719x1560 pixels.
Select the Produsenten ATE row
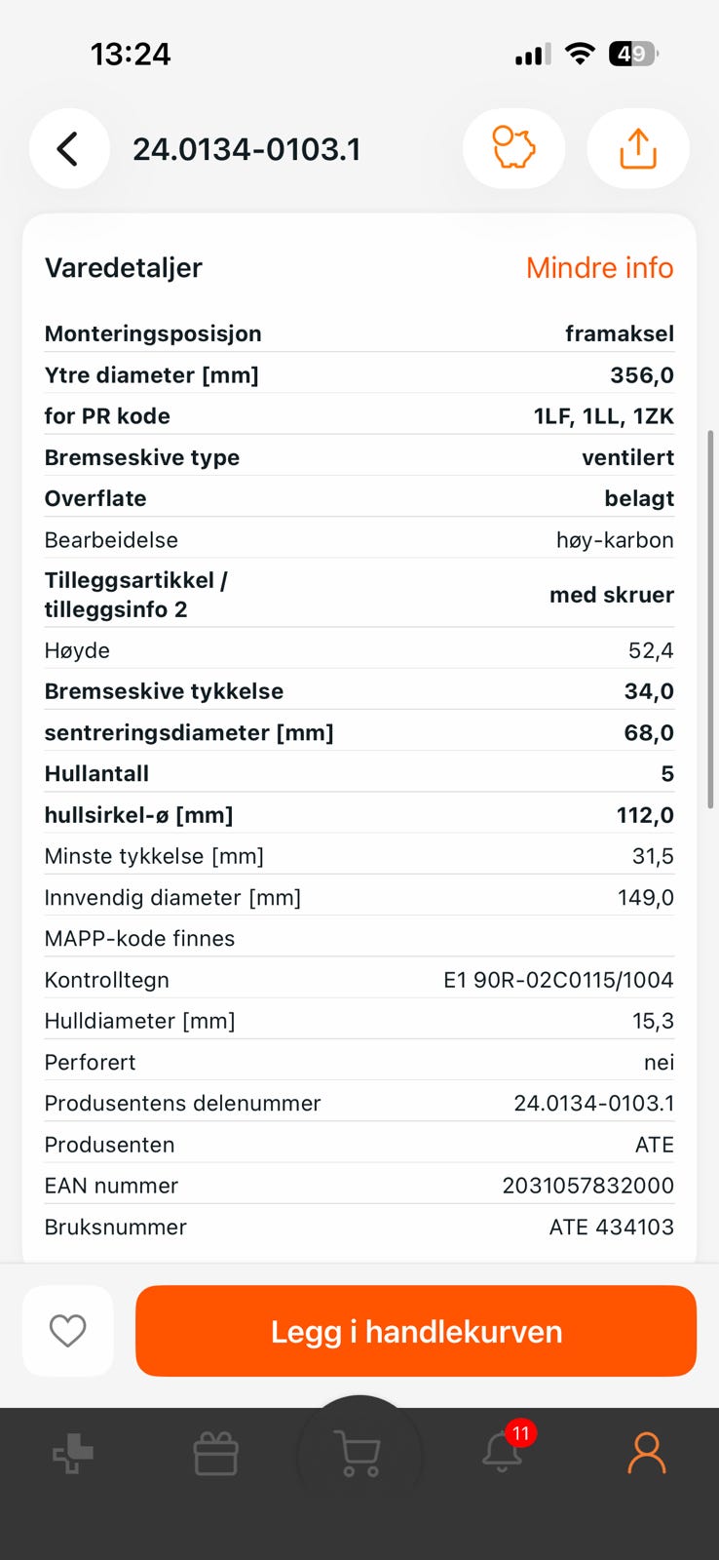(x=359, y=1145)
